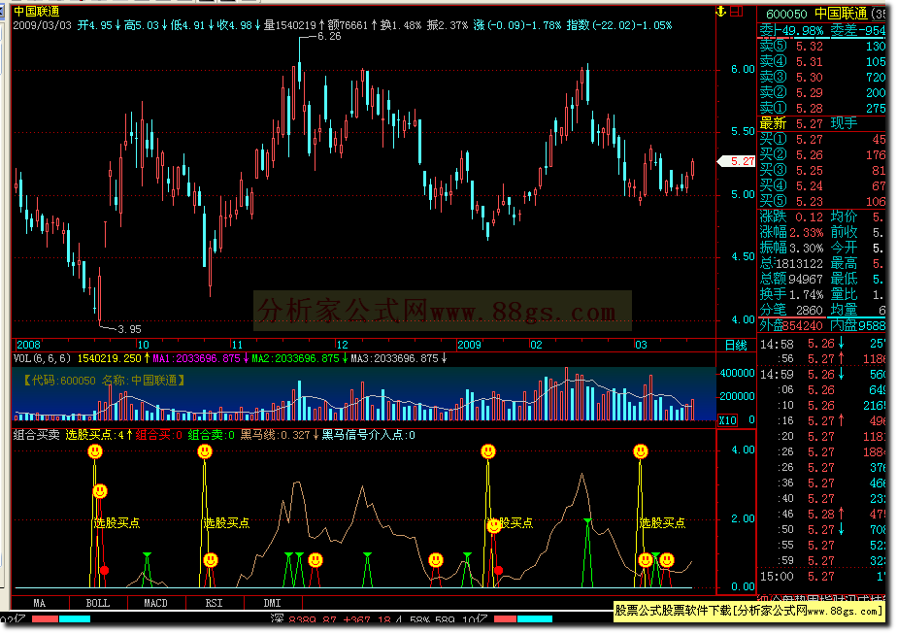The image size is (897, 633).
Task: Click the red window layout icon beside the anchor
Action: click(736, 11)
